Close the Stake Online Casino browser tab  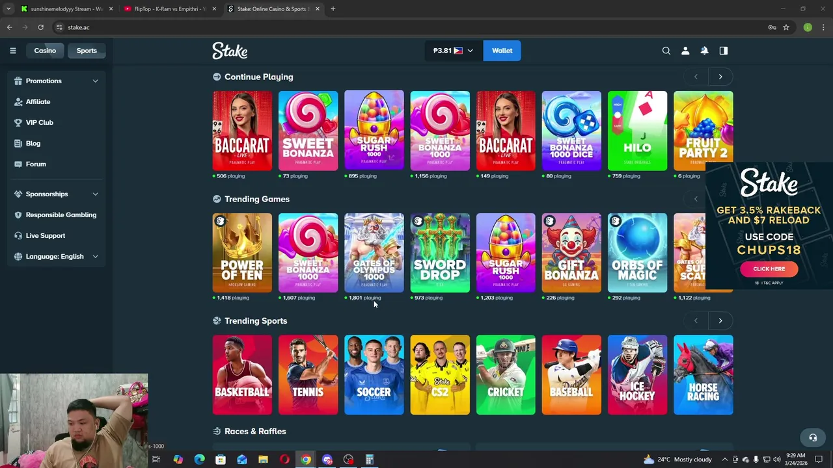coord(318,9)
